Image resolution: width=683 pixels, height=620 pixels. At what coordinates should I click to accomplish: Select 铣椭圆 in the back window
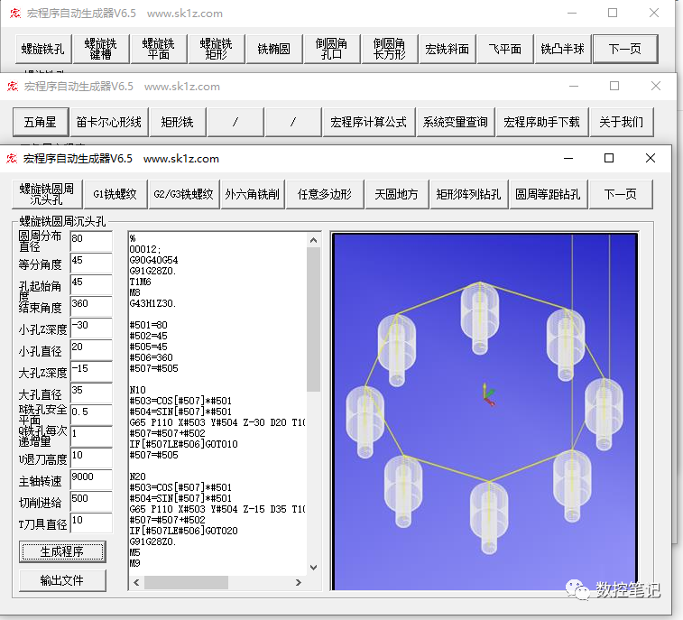[274, 50]
